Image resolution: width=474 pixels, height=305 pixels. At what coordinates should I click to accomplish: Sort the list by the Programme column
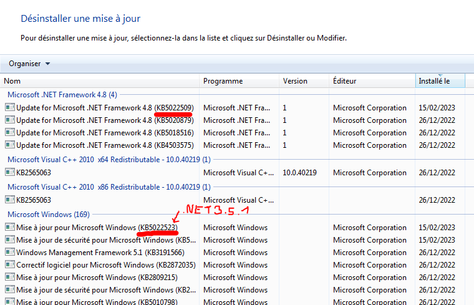tap(239, 81)
